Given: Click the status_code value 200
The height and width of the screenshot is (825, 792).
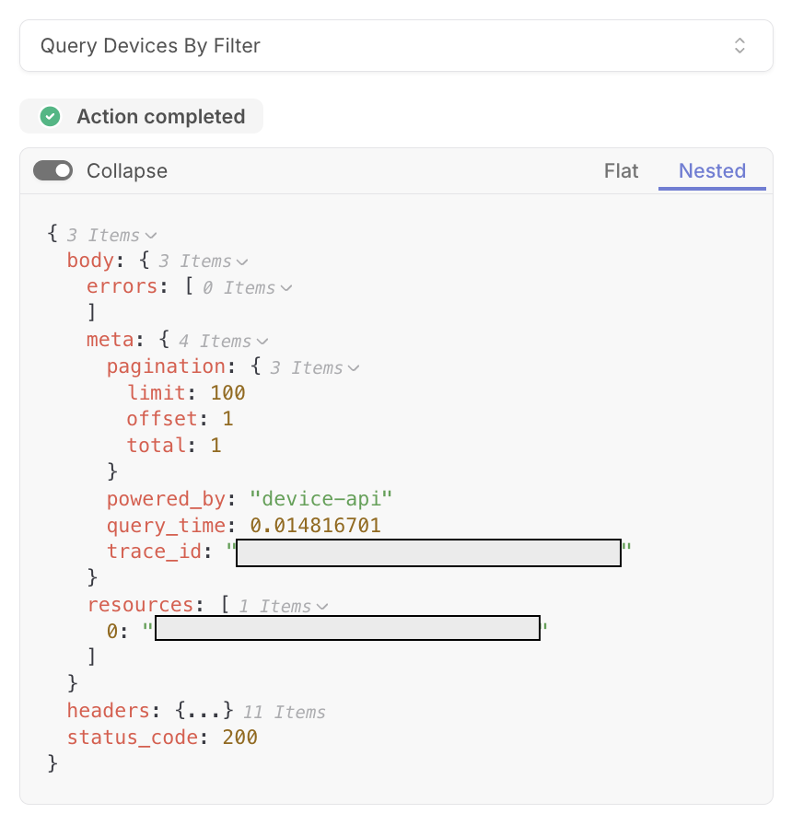Looking at the screenshot, I should click(x=240, y=738).
